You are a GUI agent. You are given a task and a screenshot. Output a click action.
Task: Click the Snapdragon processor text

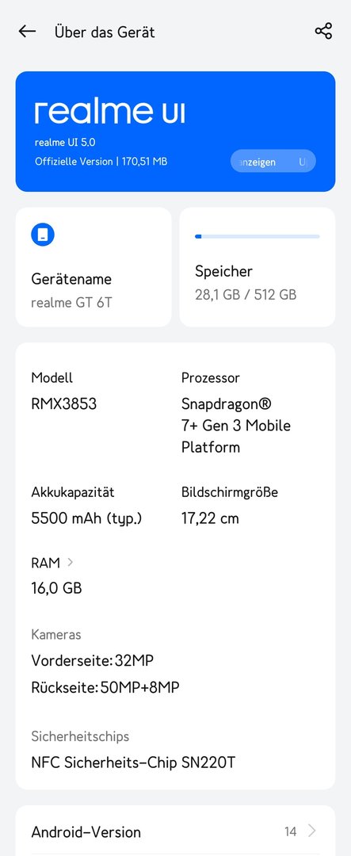236,426
